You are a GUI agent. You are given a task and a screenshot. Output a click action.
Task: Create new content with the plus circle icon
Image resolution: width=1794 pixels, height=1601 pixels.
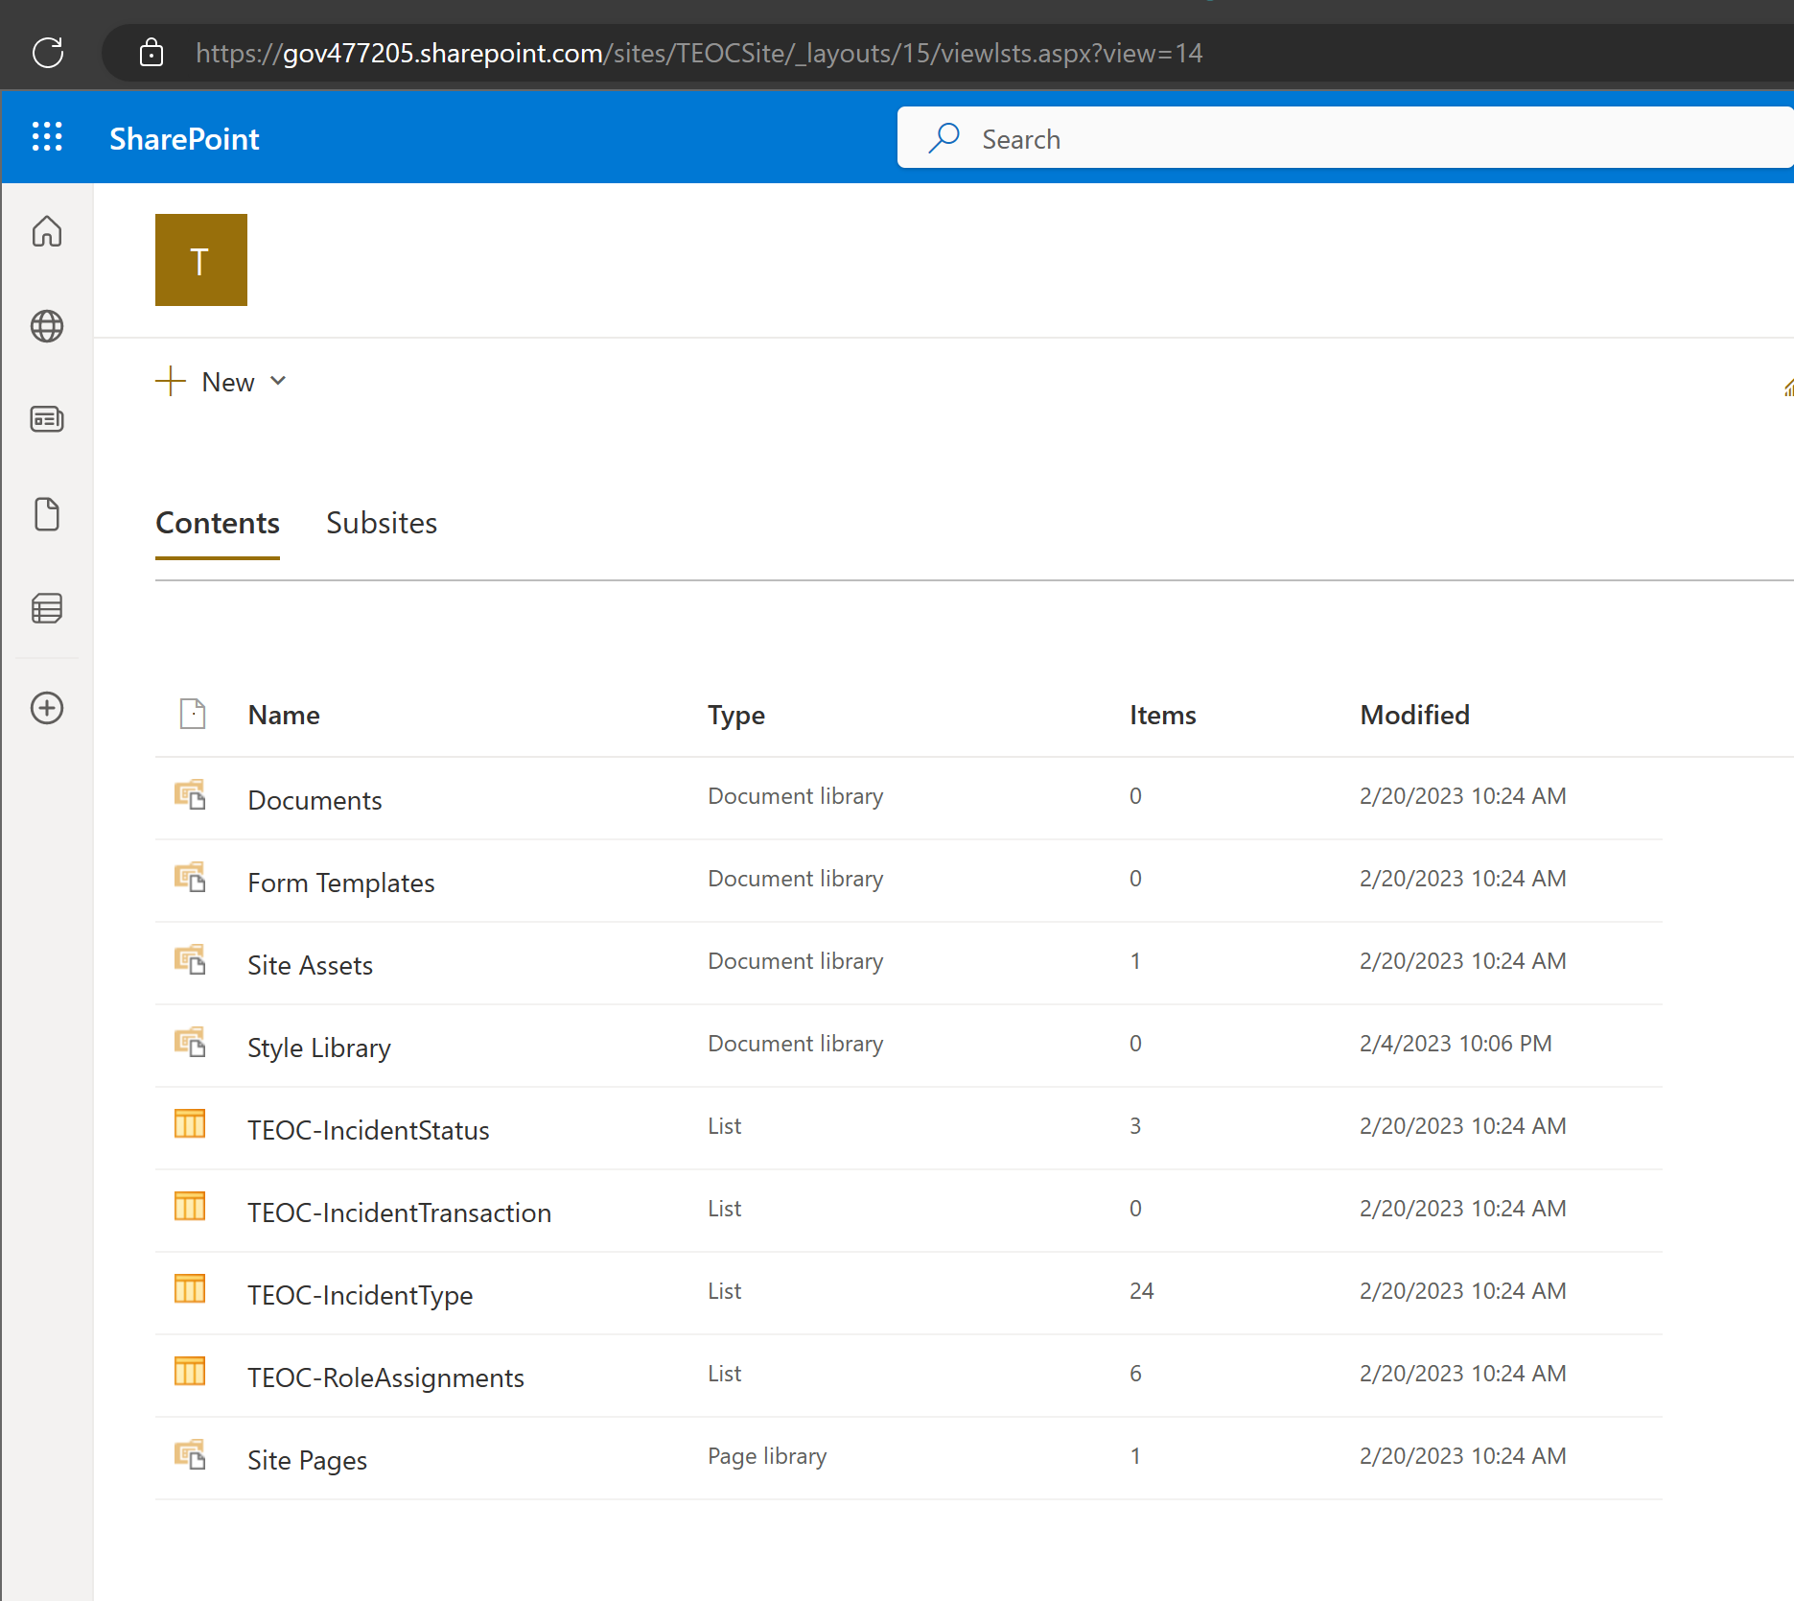coord(47,708)
